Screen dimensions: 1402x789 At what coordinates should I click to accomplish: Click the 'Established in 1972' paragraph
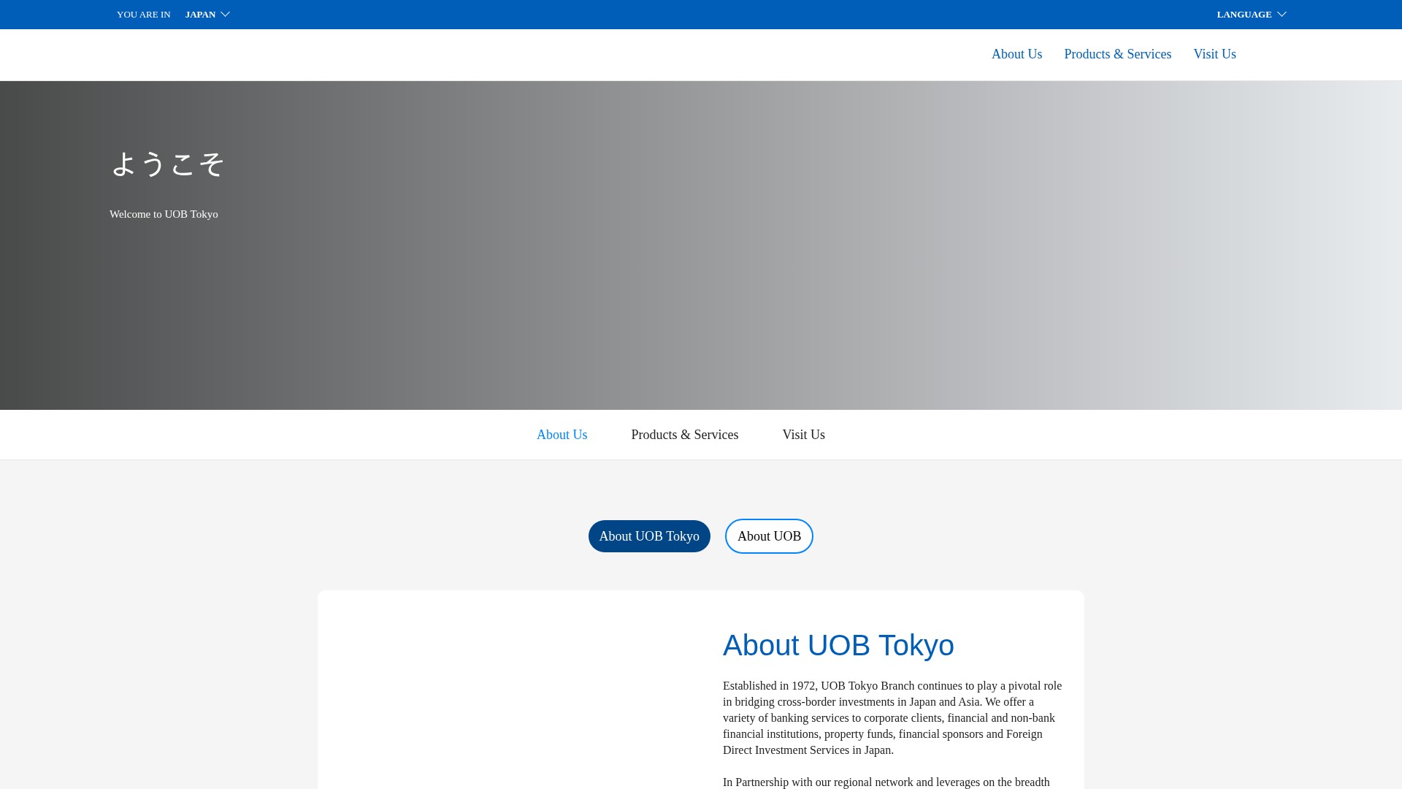892,717
